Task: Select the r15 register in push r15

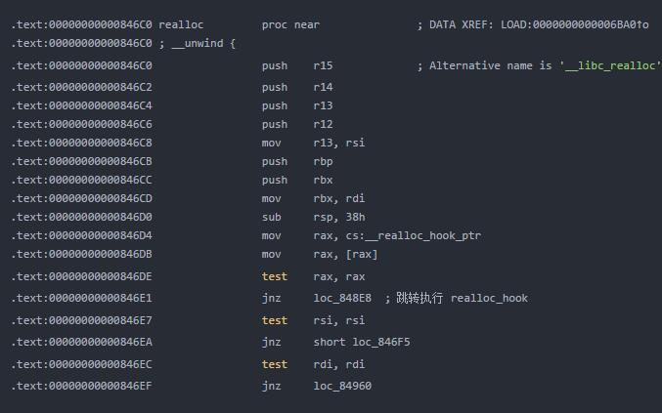Action: click(324, 65)
